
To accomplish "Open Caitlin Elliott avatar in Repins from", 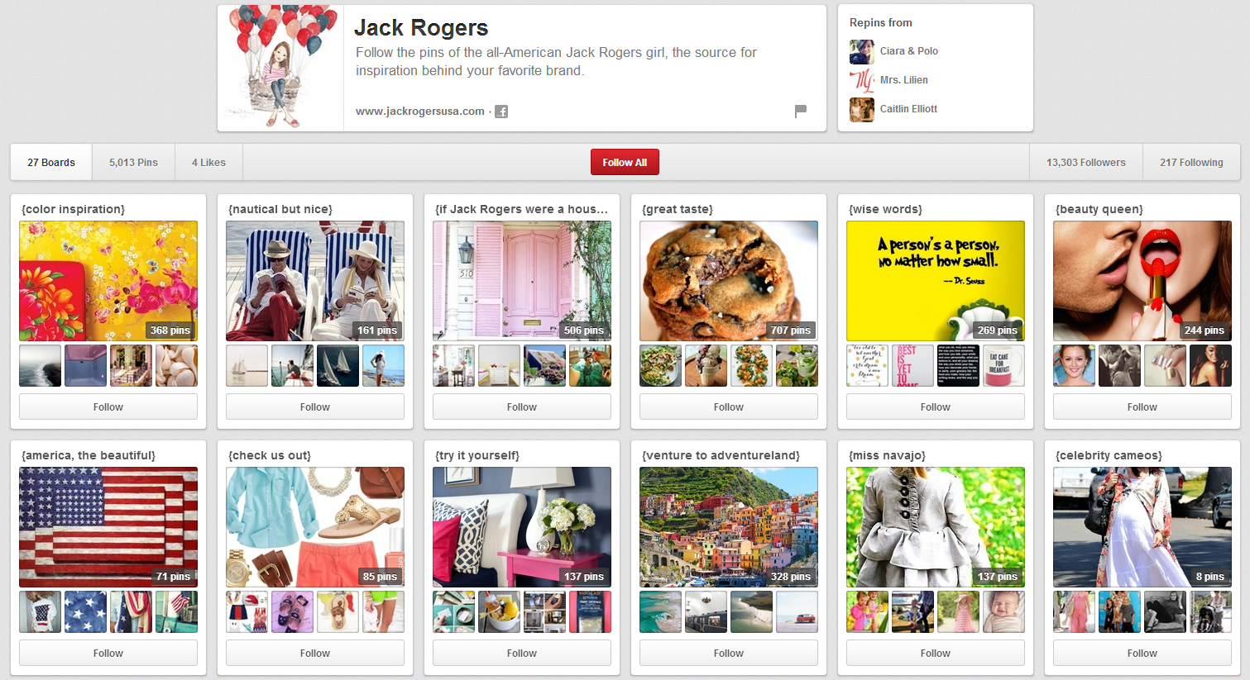I will pyautogui.click(x=862, y=109).
